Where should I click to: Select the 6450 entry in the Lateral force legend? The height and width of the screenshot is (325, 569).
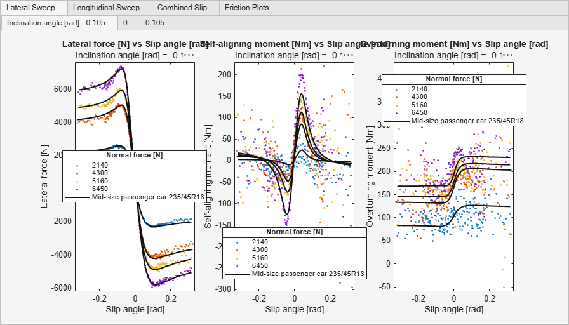[x=100, y=189]
